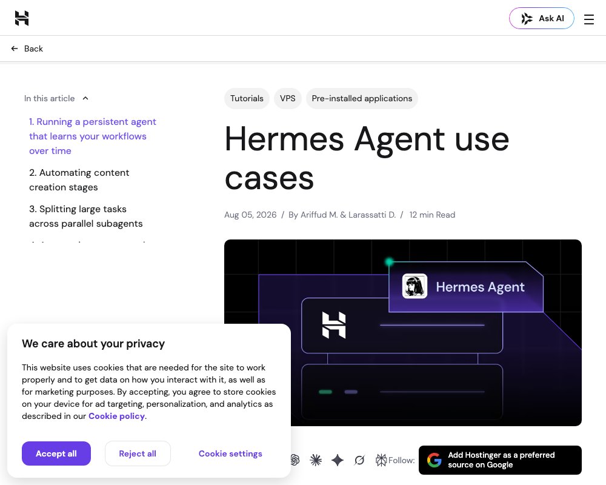Accept all cookies
Image resolution: width=606 pixels, height=485 pixels.
click(x=56, y=453)
